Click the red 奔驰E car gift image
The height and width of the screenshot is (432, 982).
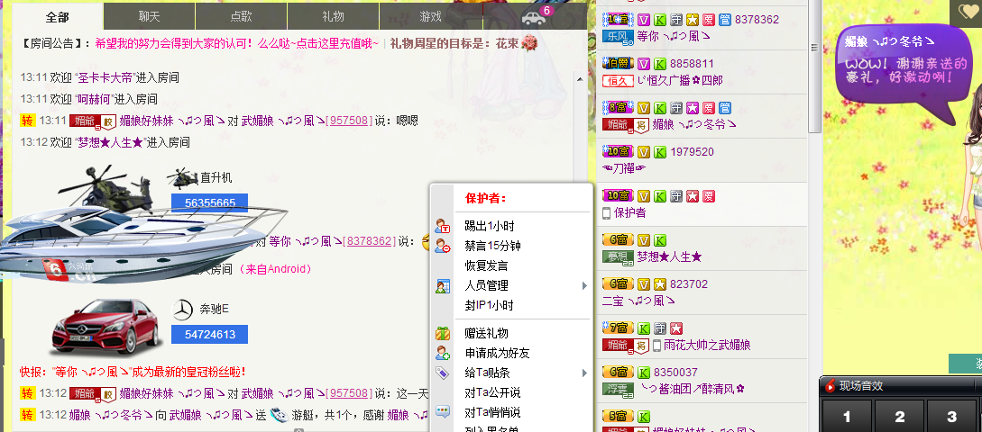(107, 327)
